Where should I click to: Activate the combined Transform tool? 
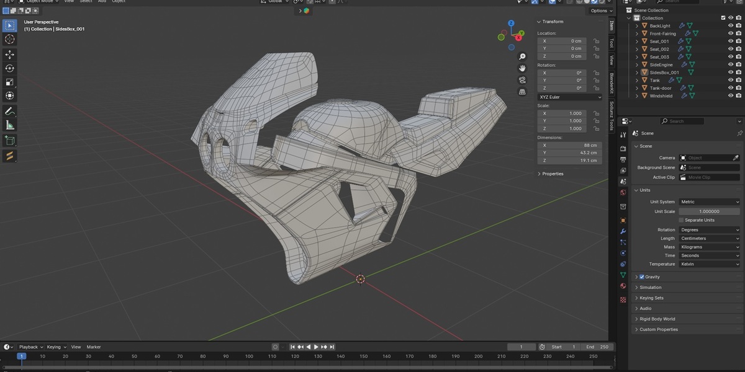pyautogui.click(x=10, y=95)
